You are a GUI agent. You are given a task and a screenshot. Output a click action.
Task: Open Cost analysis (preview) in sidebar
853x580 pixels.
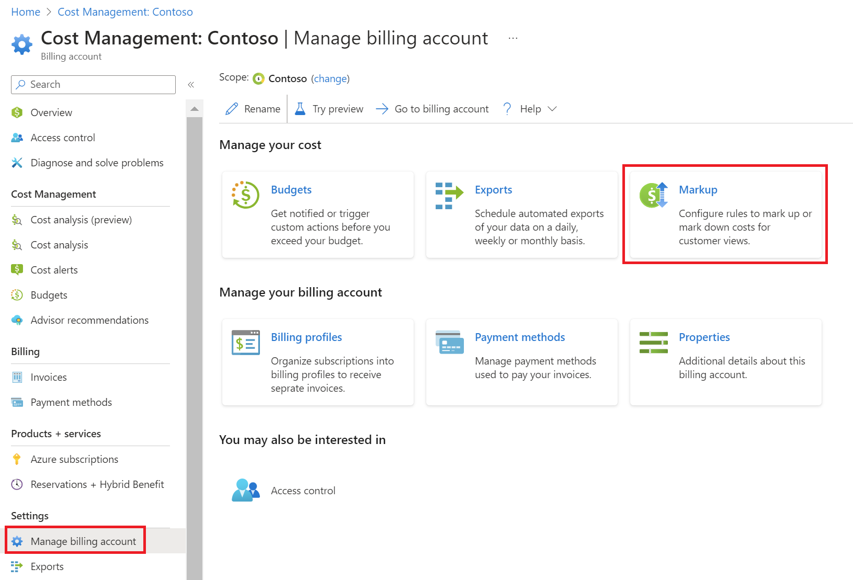(x=81, y=220)
